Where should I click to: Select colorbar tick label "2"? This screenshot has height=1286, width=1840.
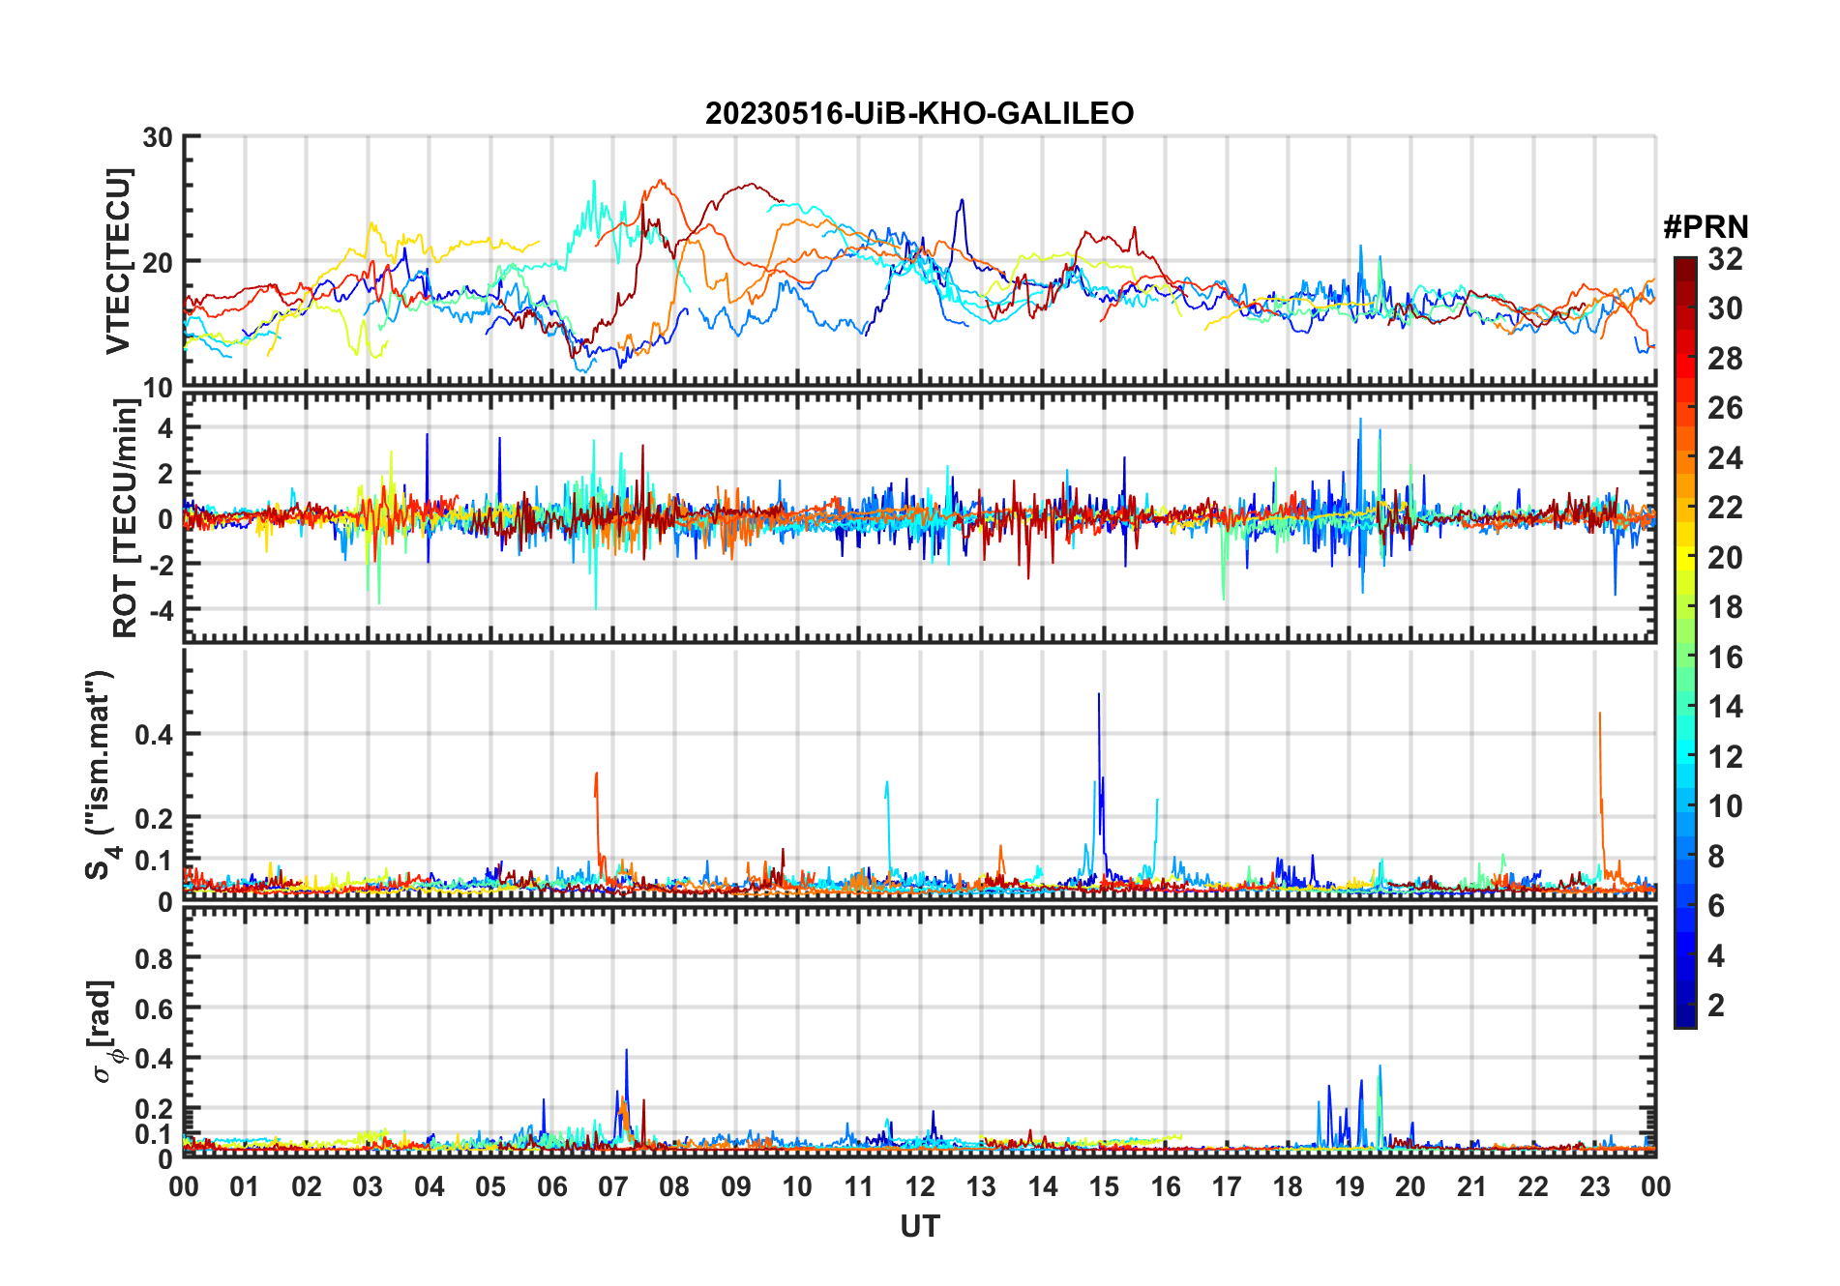click(x=1716, y=1006)
